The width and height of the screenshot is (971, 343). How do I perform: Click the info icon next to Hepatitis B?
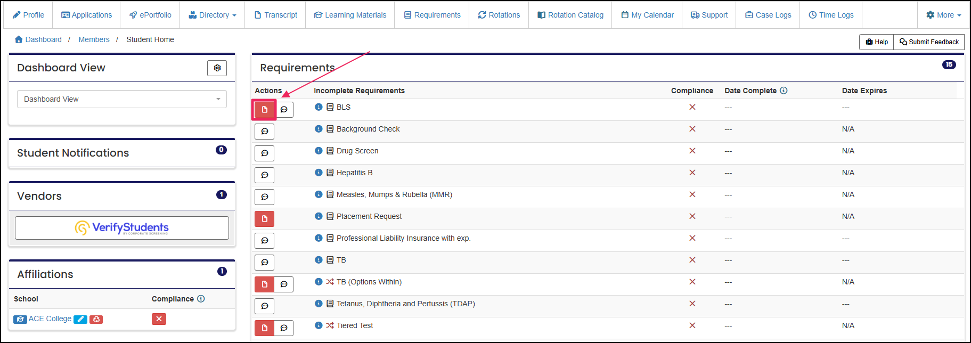coord(319,173)
